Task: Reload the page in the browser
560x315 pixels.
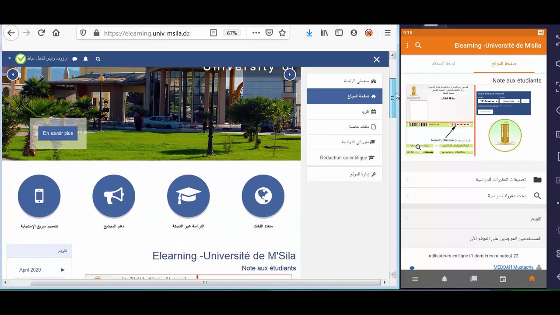Action: coord(41,33)
